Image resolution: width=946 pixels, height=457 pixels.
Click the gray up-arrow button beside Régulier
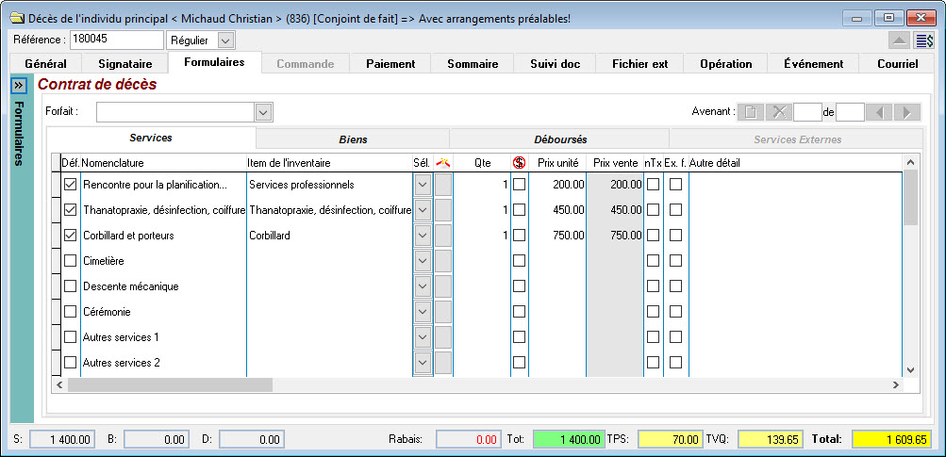click(899, 41)
